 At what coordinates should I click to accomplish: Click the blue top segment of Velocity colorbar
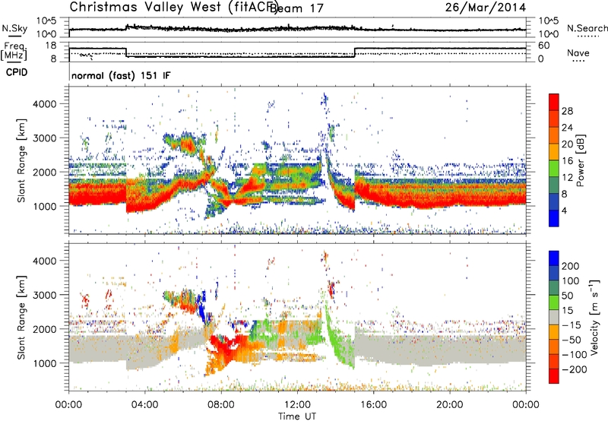(x=554, y=258)
